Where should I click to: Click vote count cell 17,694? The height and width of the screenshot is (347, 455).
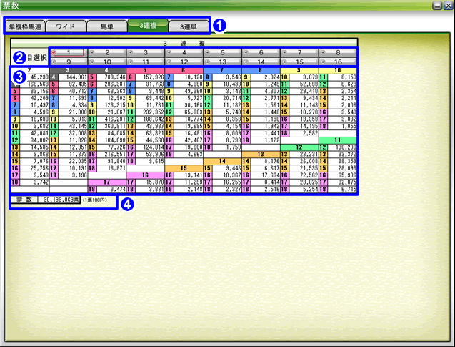(x=265, y=175)
